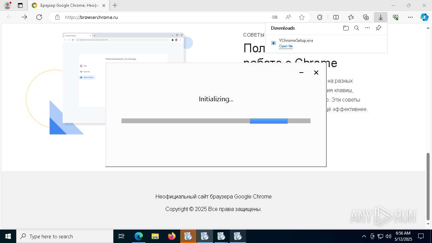Open Browser essentials heart icon
Screen dimensions: 432x243
tap(396, 17)
